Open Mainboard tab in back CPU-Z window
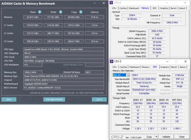 pos(134,8)
